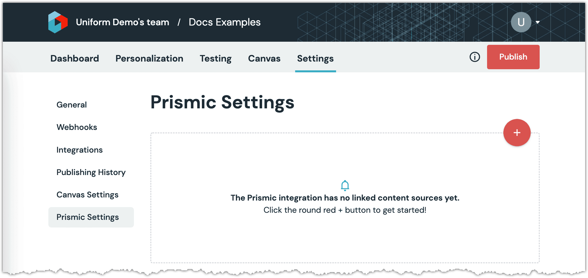588x278 pixels.
Task: Open the user avatar U menu
Action: (x=521, y=22)
